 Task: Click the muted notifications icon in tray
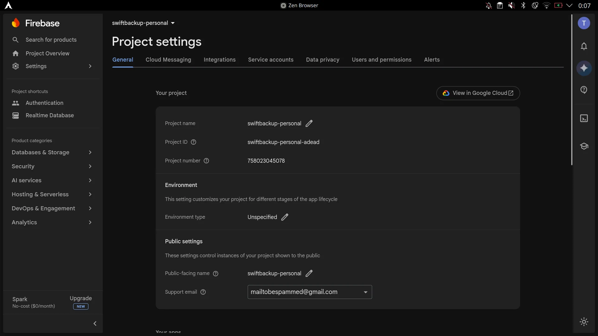click(x=489, y=6)
